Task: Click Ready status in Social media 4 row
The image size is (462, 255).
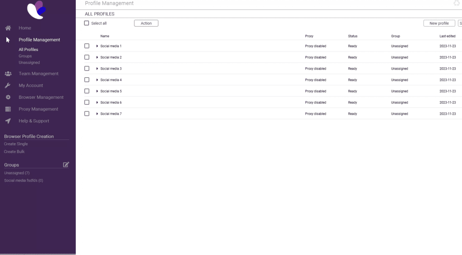Action: [352, 80]
